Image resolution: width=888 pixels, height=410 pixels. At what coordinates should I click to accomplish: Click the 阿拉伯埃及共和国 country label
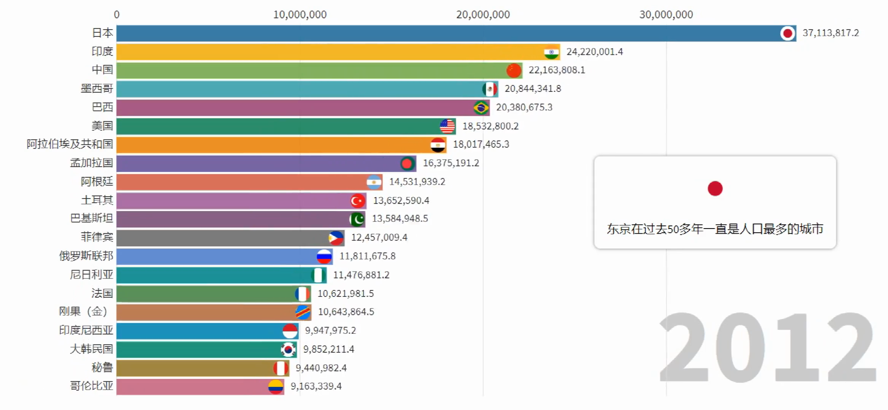pos(70,145)
